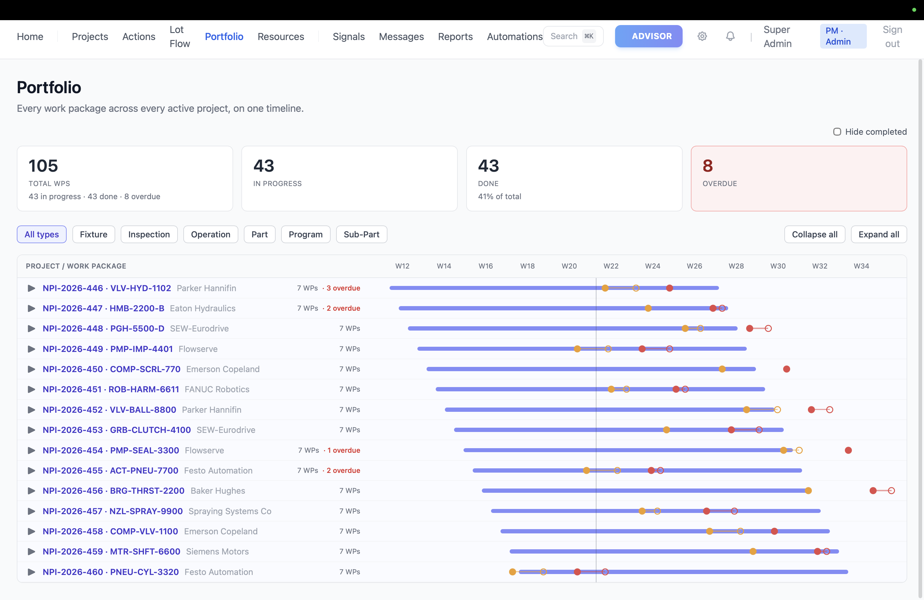
Task: Click Collapse all button
Action: [815, 234]
